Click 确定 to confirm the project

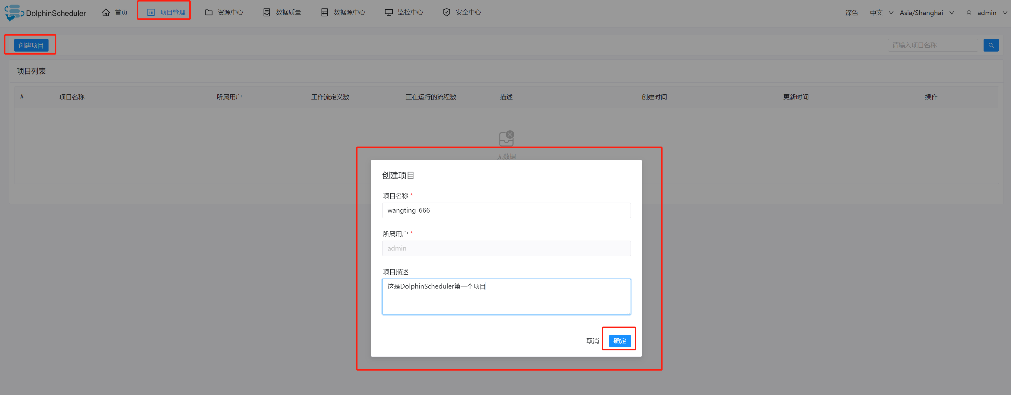point(619,341)
